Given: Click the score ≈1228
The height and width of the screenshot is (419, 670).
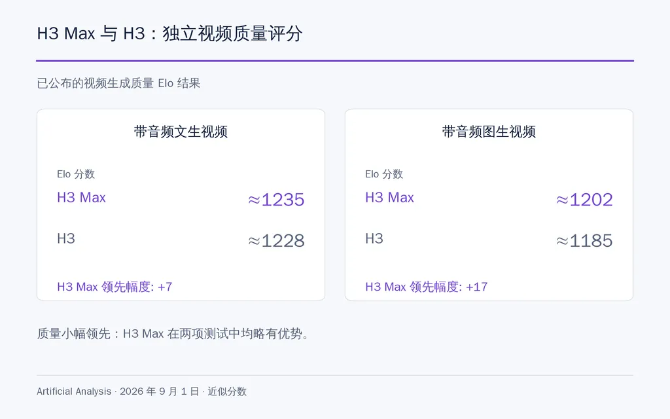Looking at the screenshot, I should [276, 241].
